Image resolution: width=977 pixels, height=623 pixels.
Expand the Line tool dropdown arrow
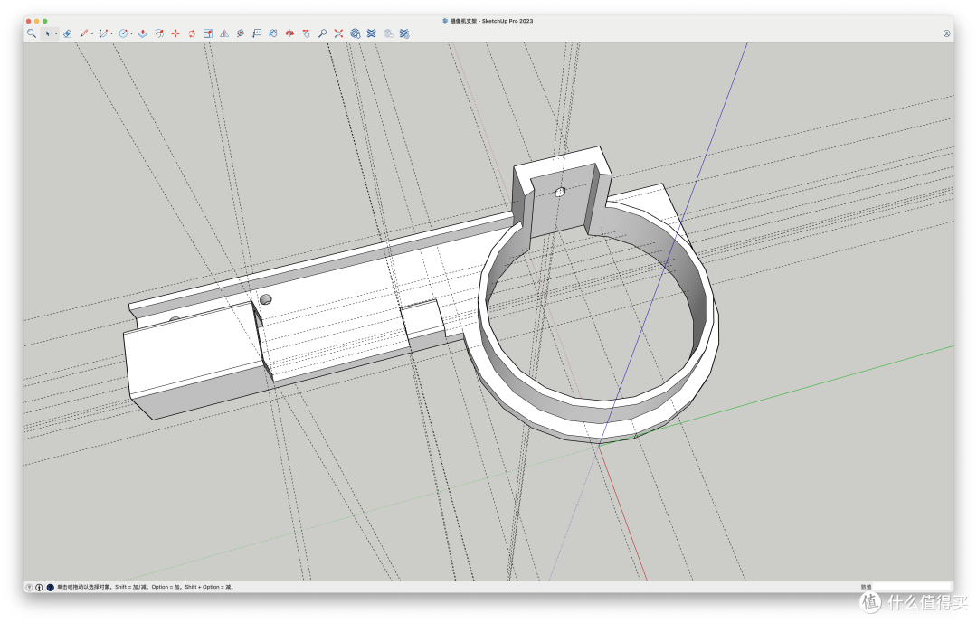click(x=92, y=33)
